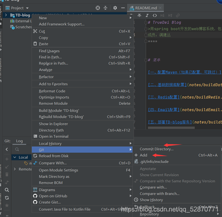Switch to the README.md editor tab
Viewport: 222px width, 217px height.
pos(146,8)
